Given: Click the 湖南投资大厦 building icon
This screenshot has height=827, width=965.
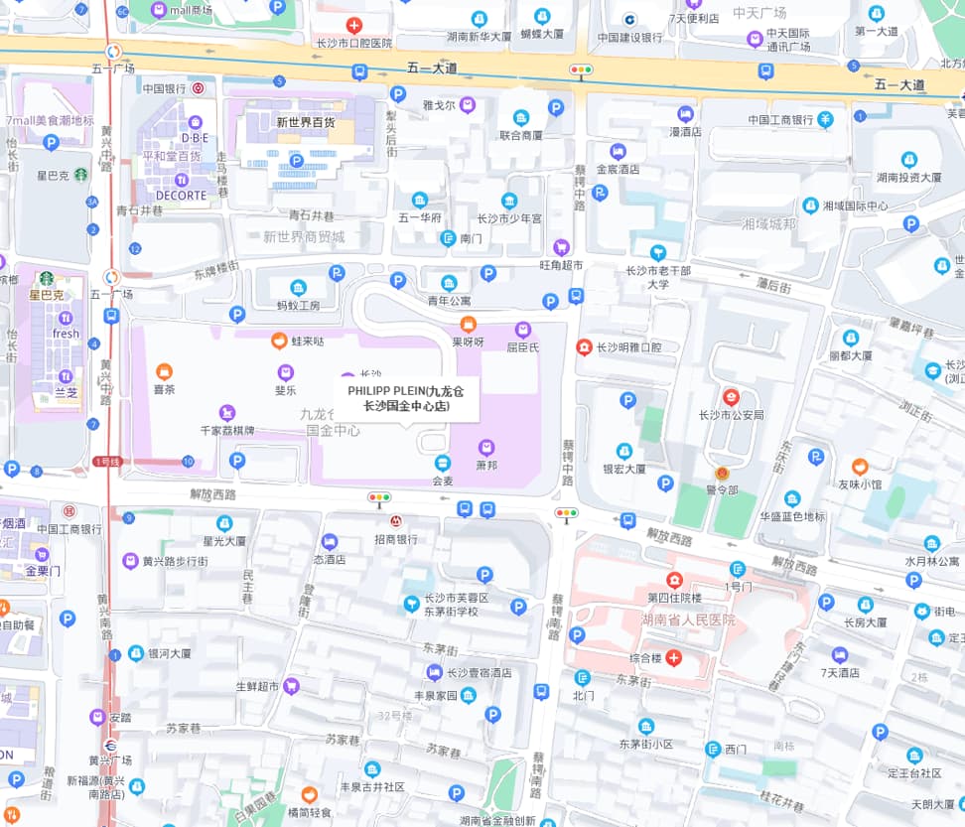Looking at the screenshot, I should 909,160.
